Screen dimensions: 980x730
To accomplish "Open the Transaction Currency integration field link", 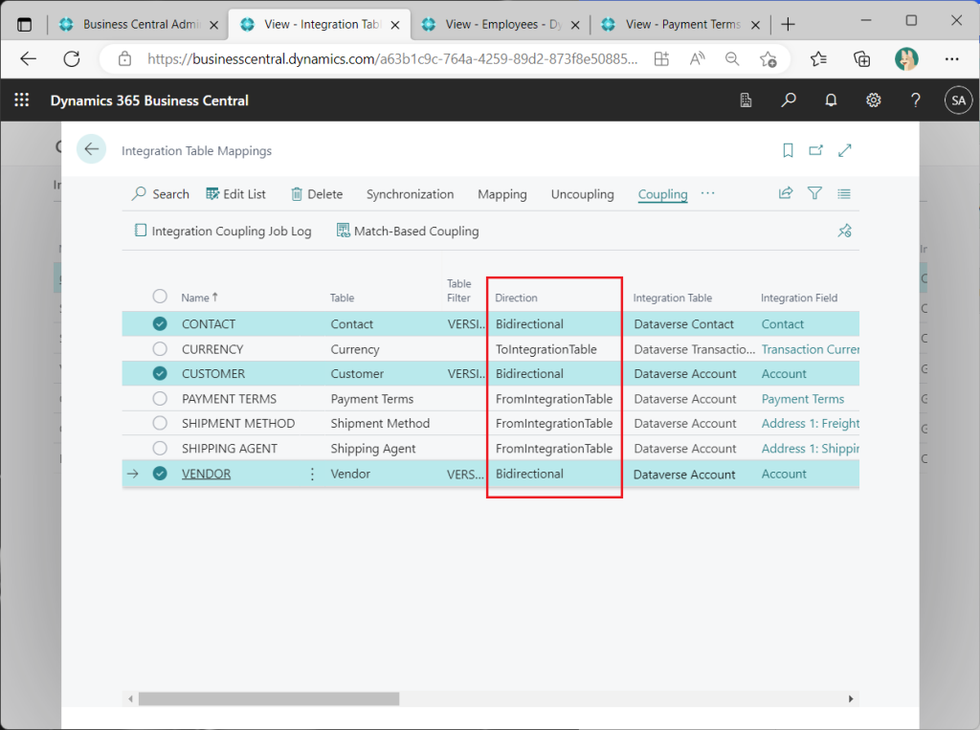I will (810, 349).
